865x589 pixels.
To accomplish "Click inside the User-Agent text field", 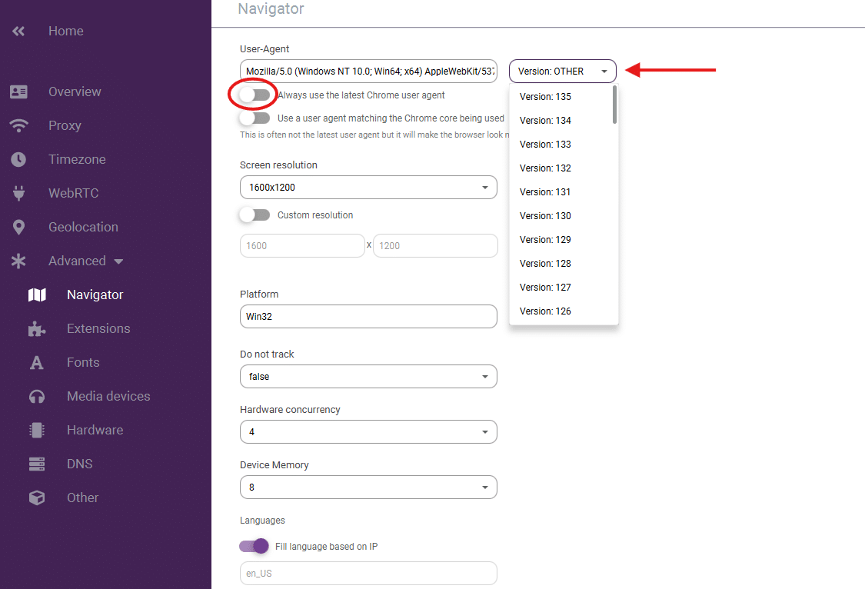I will tap(368, 71).
